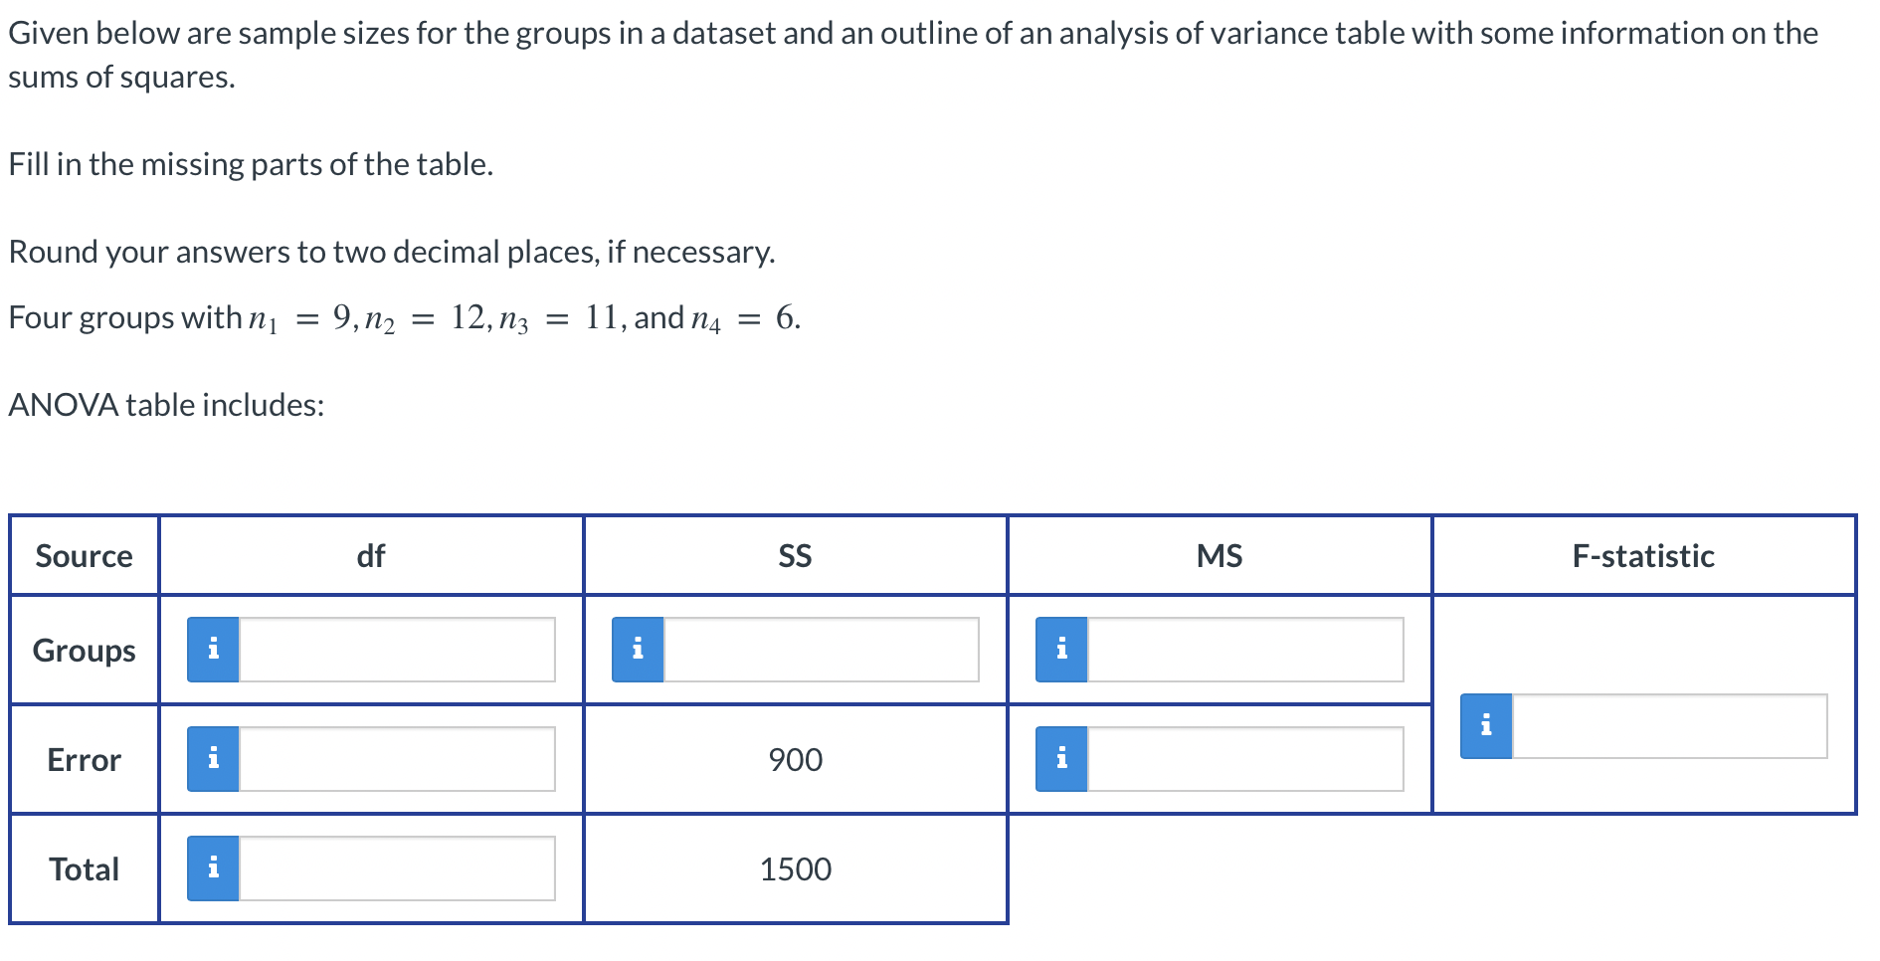This screenshot has height=961, width=1880.
Task: Click the info icon beside Groups df field
Action: click(212, 650)
